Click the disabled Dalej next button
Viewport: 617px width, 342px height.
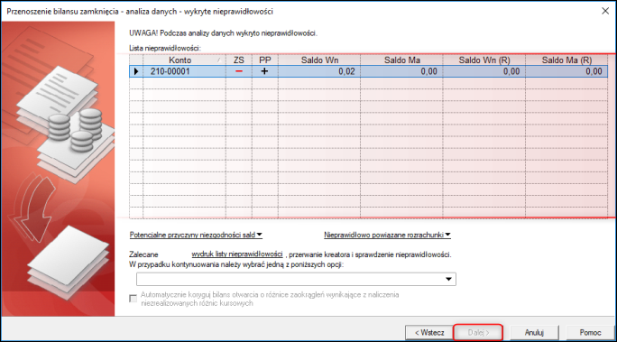478,333
